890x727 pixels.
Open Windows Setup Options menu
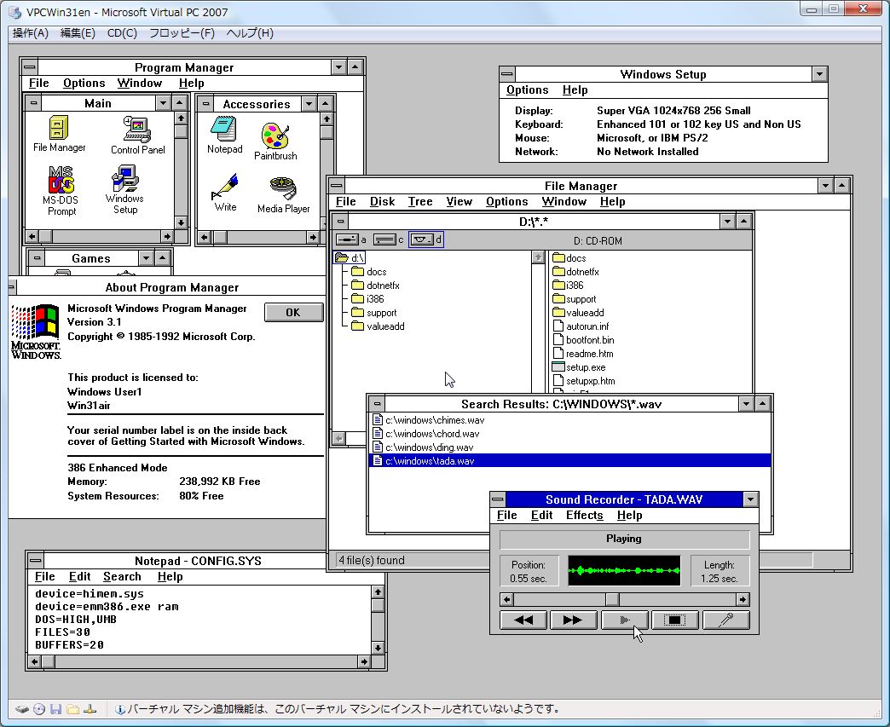(x=528, y=89)
